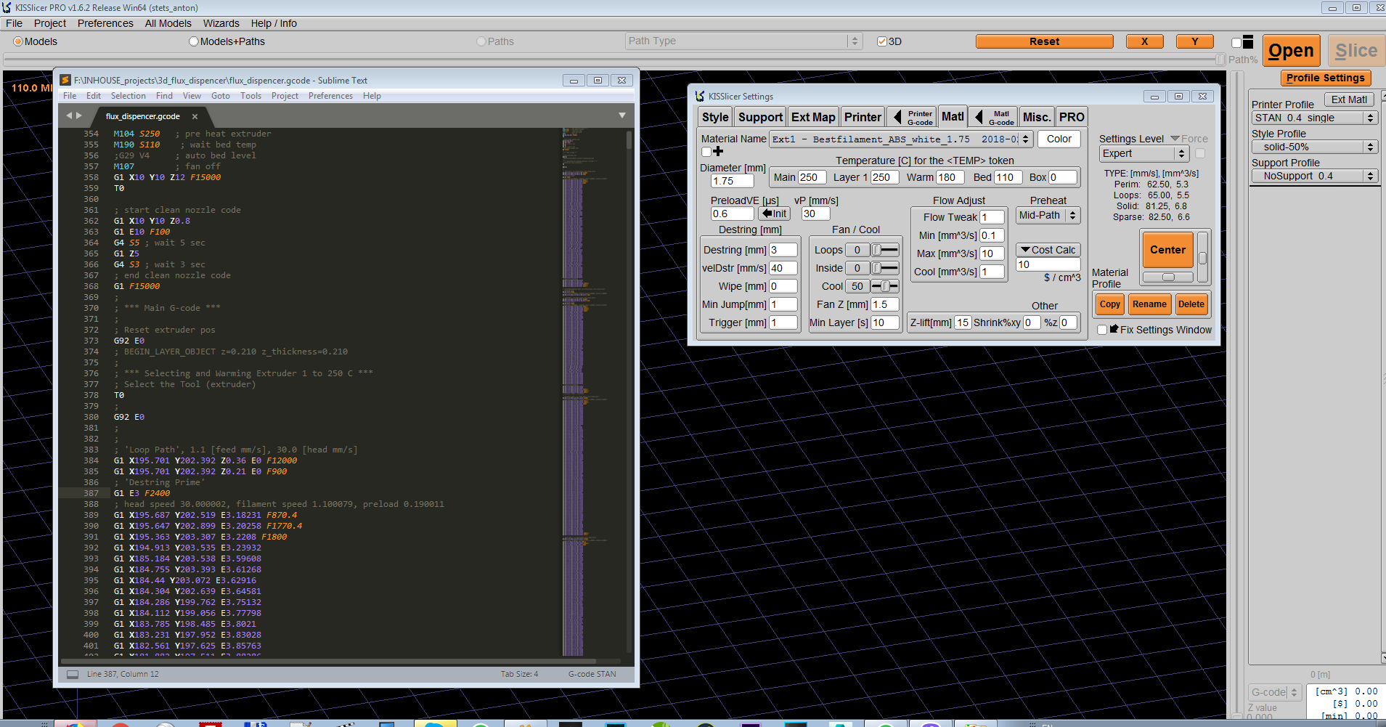The width and height of the screenshot is (1386, 727).
Task: Open the Matl G-code arrow tab
Action: [x=994, y=117]
